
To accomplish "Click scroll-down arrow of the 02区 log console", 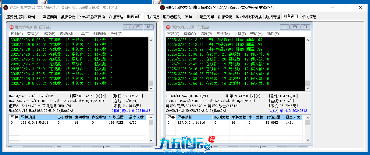I will point(308,88).
